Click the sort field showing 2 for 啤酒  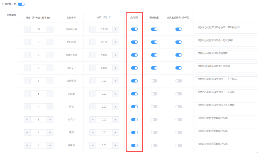(39, 132)
